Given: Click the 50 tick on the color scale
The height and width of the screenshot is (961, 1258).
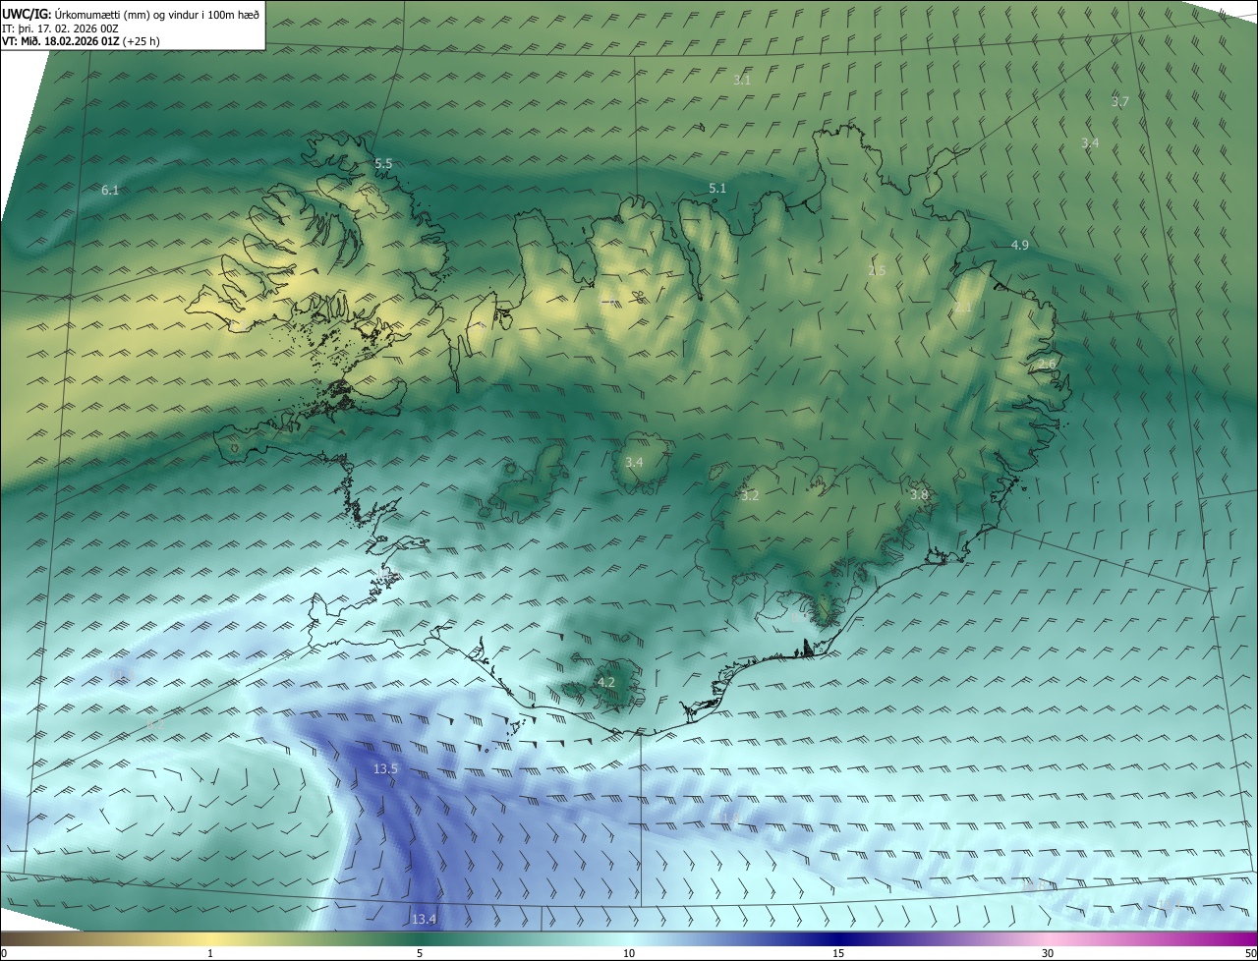Looking at the screenshot, I should pyautogui.click(x=1250, y=953).
